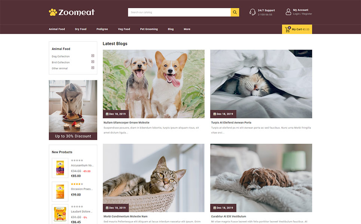Viewport: 361px width, 224px height.
Task: Click the Login / Register link
Action: click(303, 14)
